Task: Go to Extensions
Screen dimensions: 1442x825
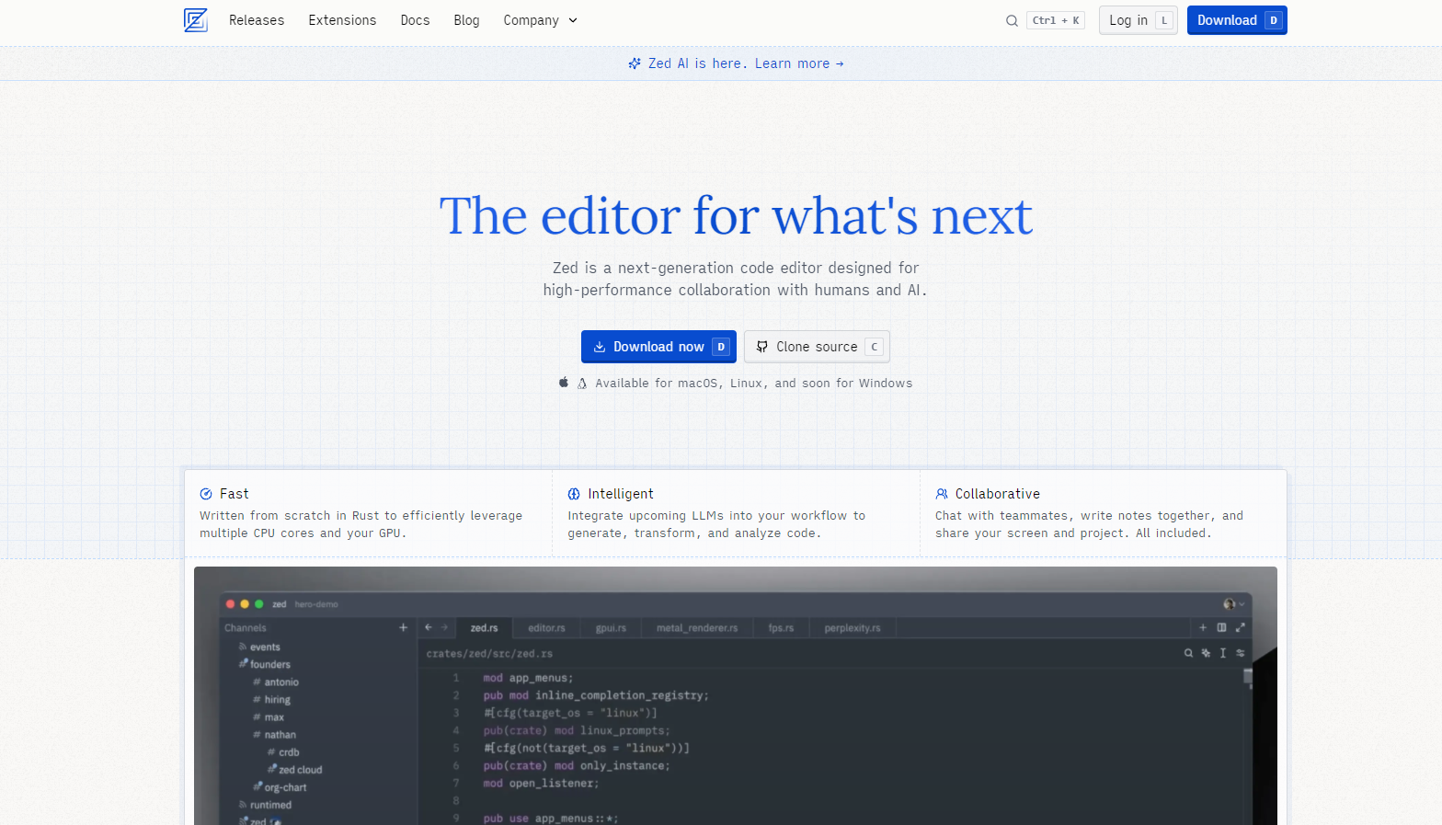Action: click(x=342, y=20)
